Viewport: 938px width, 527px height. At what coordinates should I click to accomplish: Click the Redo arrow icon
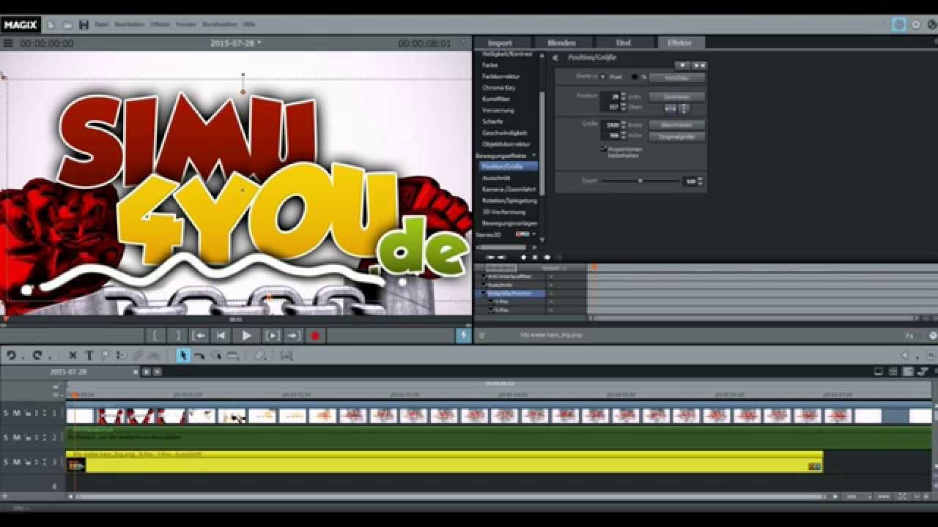point(37,355)
